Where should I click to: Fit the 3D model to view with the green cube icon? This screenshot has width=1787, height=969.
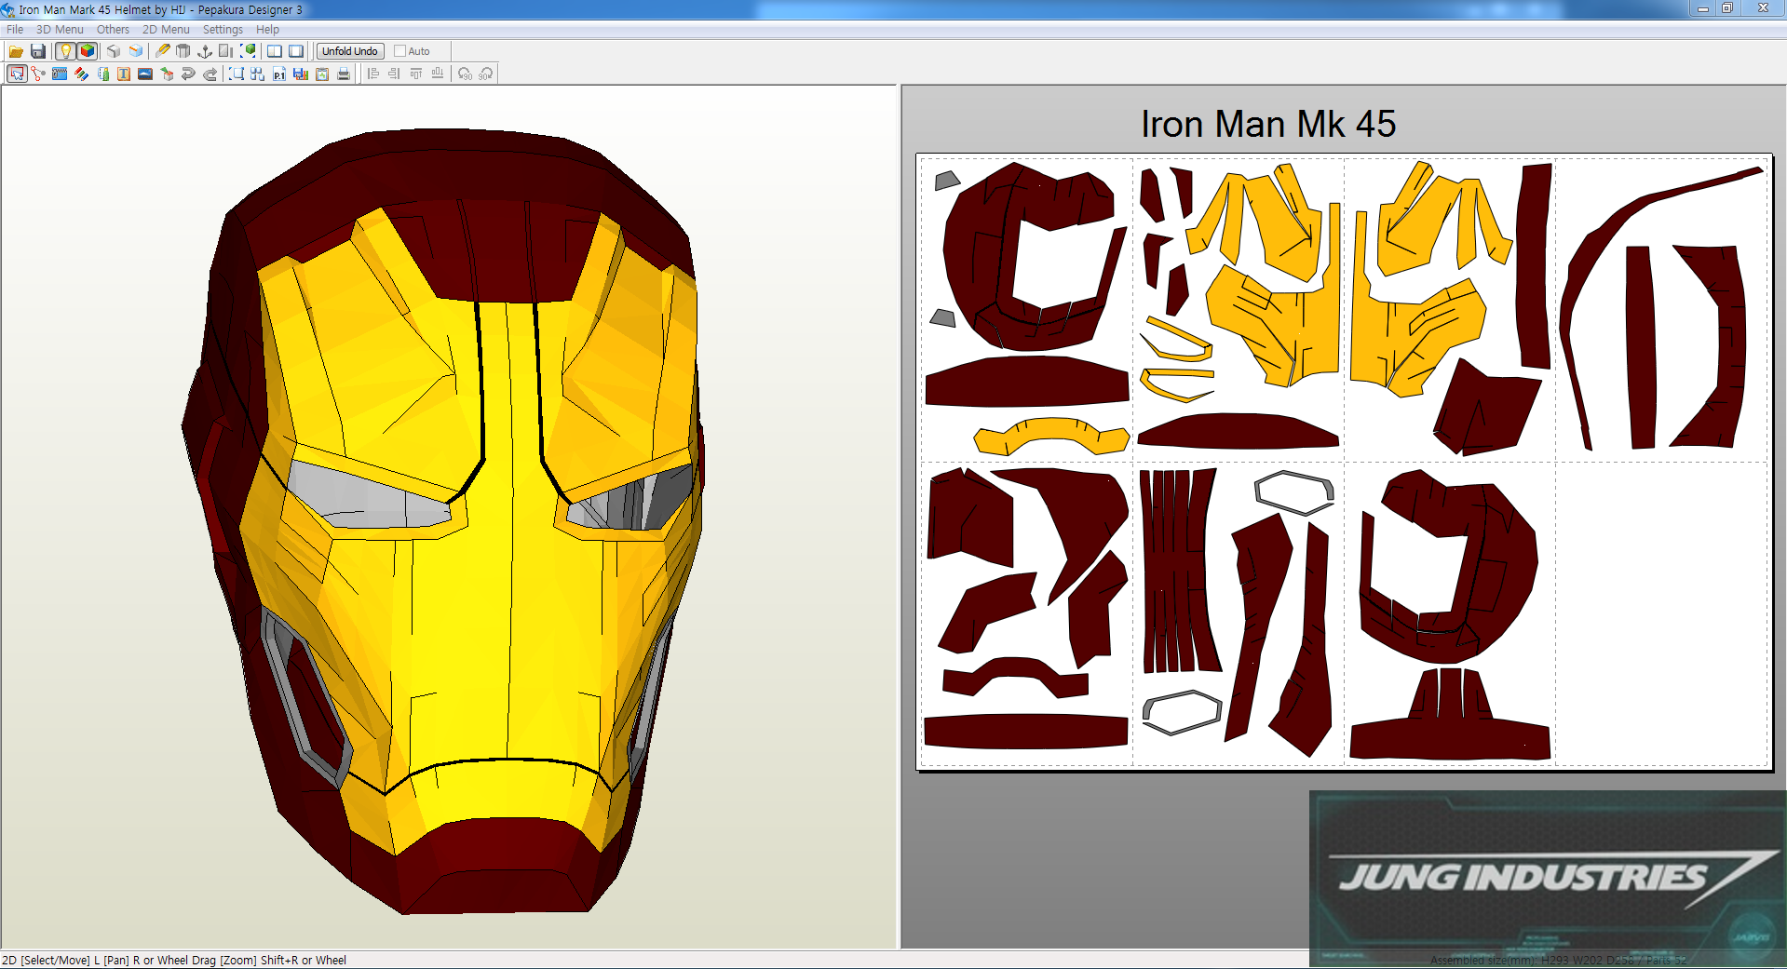click(x=249, y=51)
